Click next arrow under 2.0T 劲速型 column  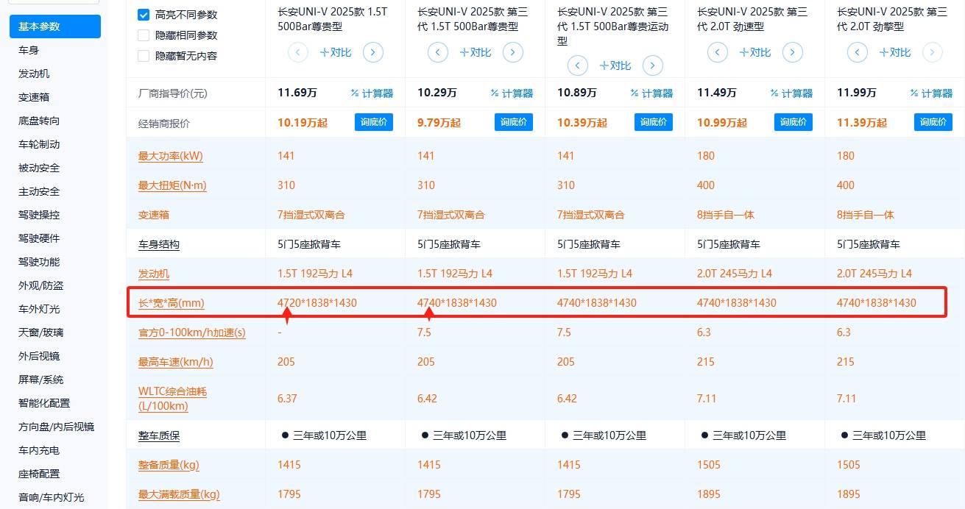(x=793, y=52)
